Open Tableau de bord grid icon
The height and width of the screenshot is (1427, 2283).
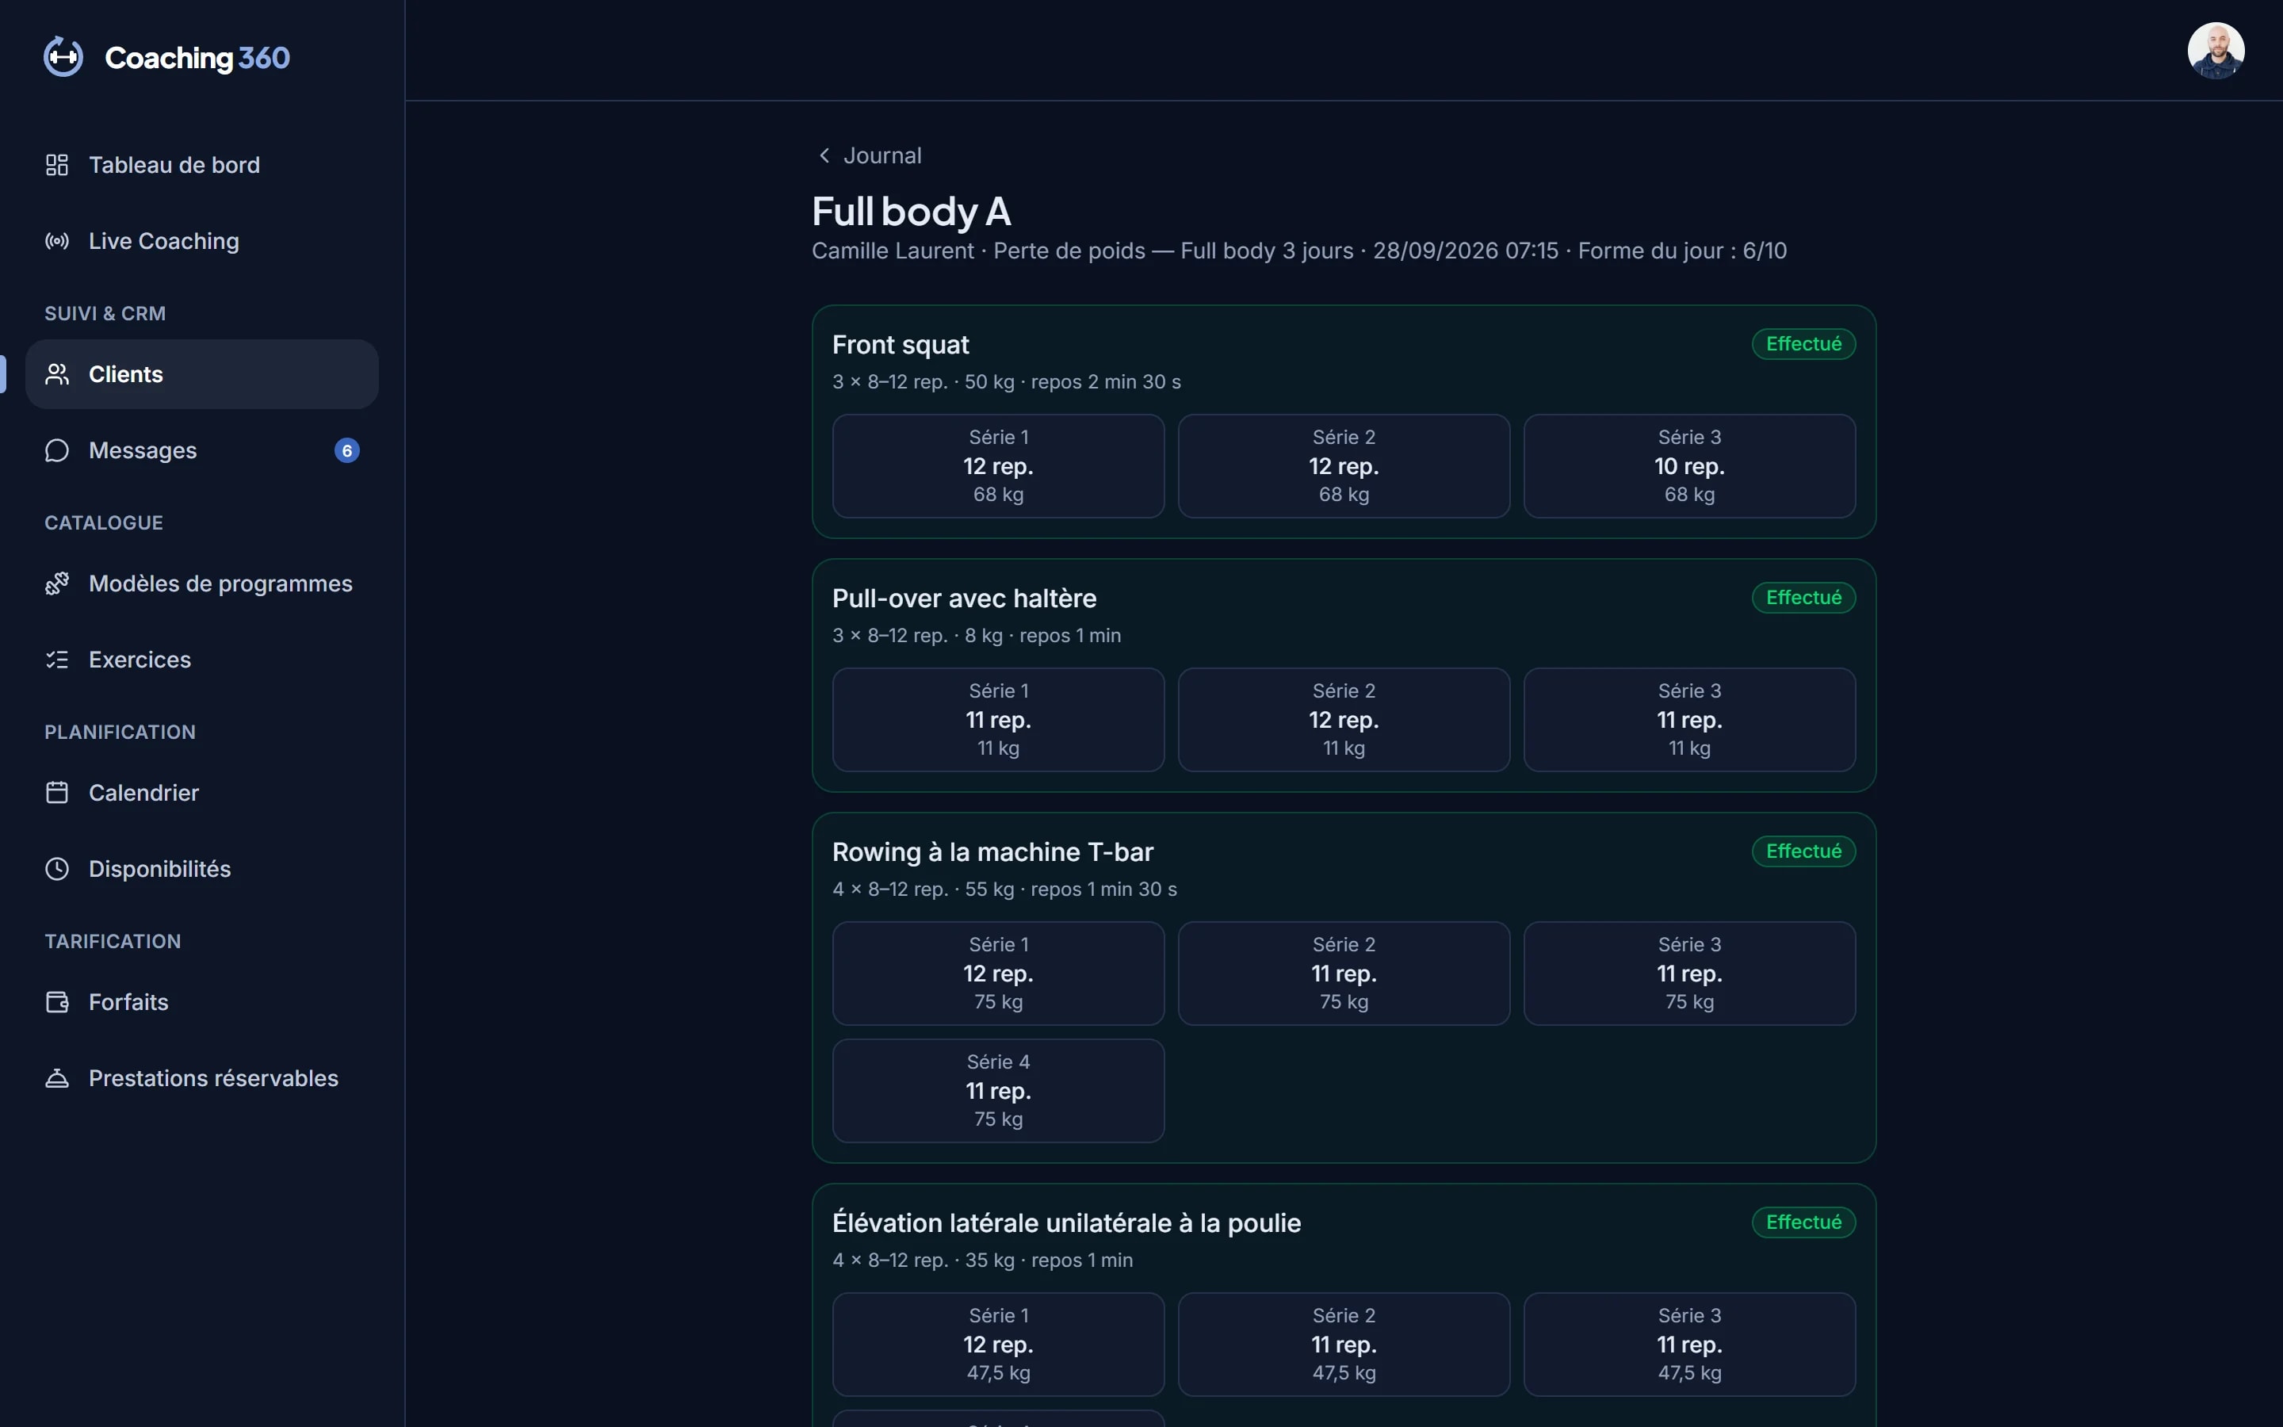pyautogui.click(x=56, y=165)
